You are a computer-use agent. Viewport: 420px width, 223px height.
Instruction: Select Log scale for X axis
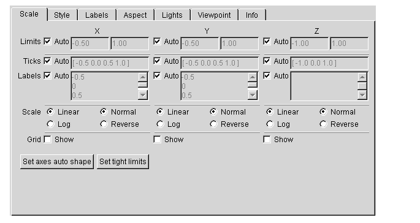pyautogui.click(x=50, y=124)
